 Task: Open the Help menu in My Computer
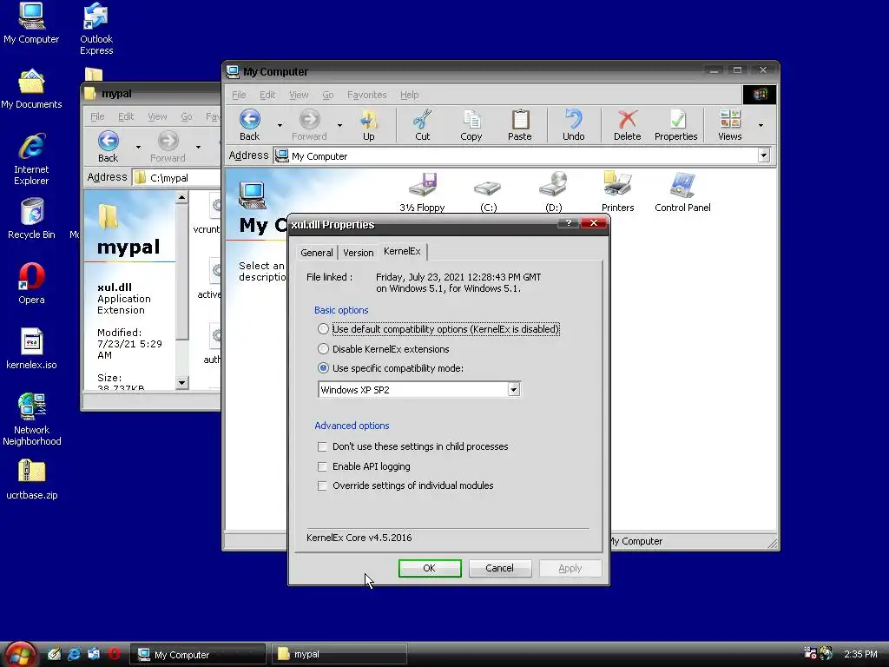[410, 95]
